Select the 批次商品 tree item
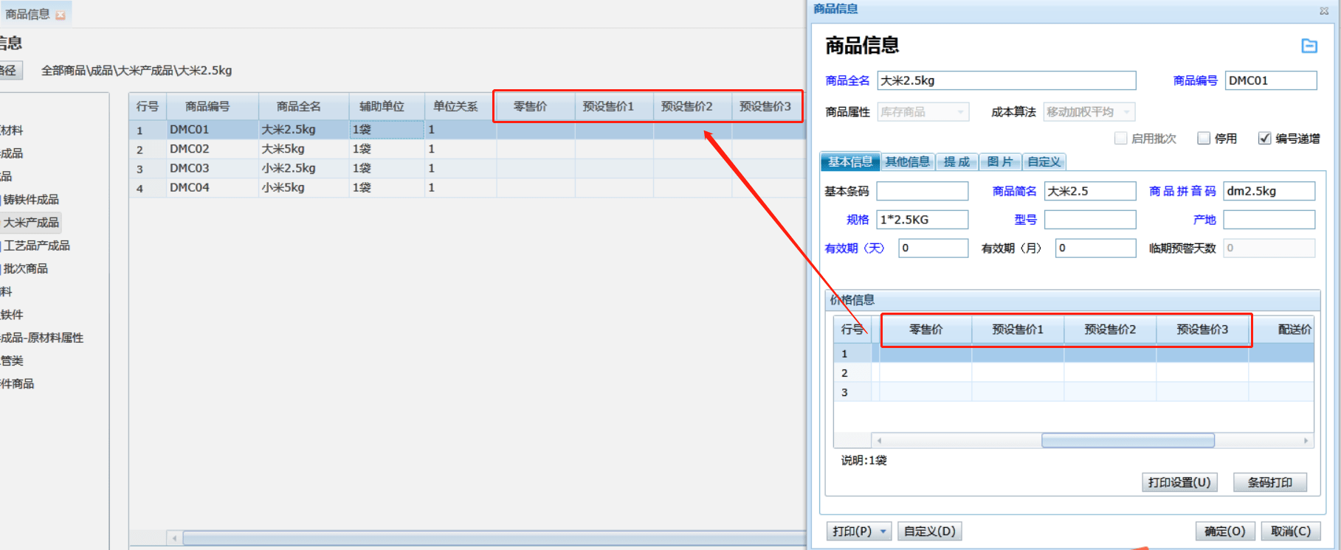Image resolution: width=1341 pixels, height=550 pixels. coord(25,268)
